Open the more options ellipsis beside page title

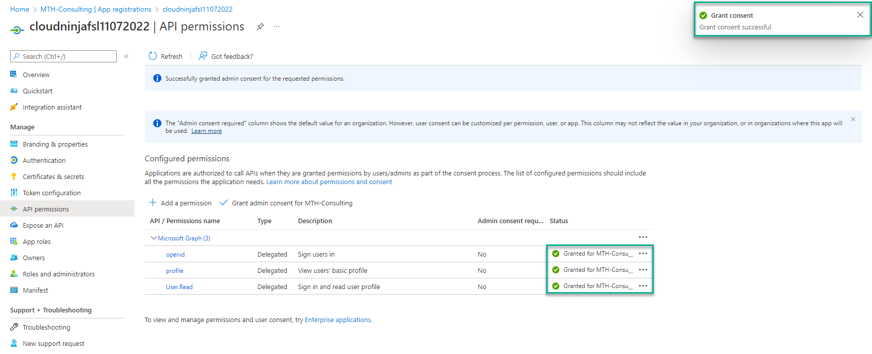pos(277,26)
